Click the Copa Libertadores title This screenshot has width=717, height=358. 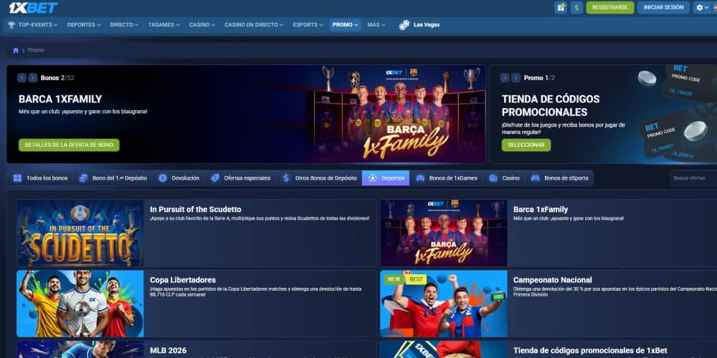tap(182, 280)
